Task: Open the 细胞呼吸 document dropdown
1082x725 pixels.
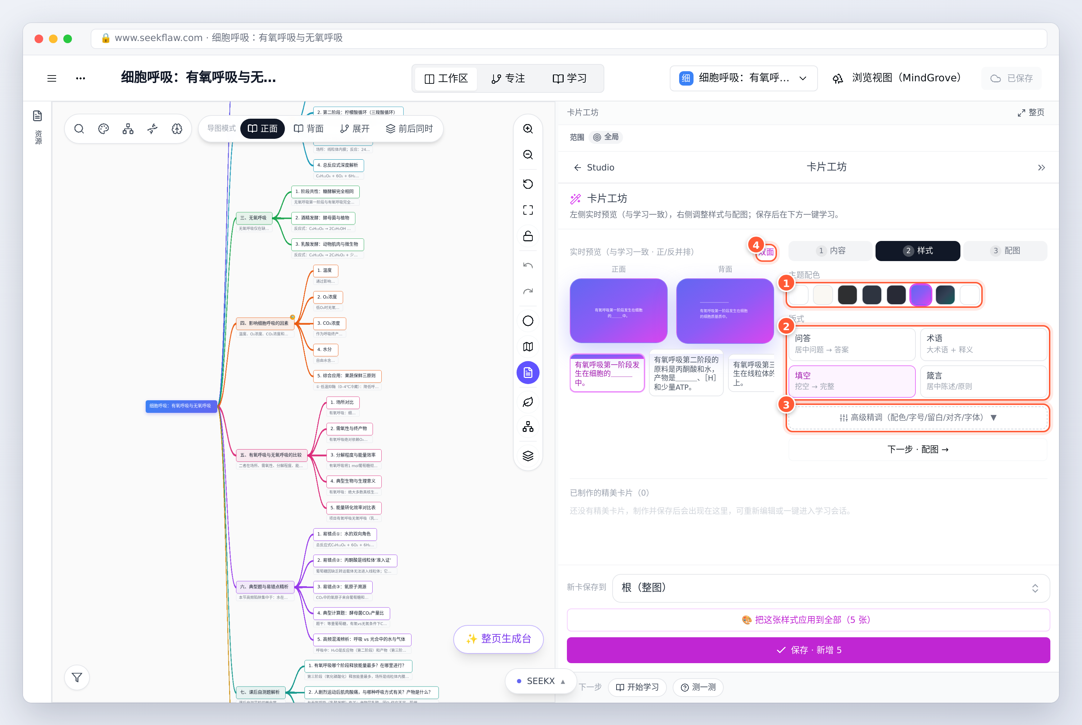Action: coord(743,78)
